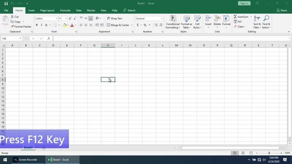The width and height of the screenshot is (292, 164).
Task: Increase the cell indent
Action: point(102,25)
